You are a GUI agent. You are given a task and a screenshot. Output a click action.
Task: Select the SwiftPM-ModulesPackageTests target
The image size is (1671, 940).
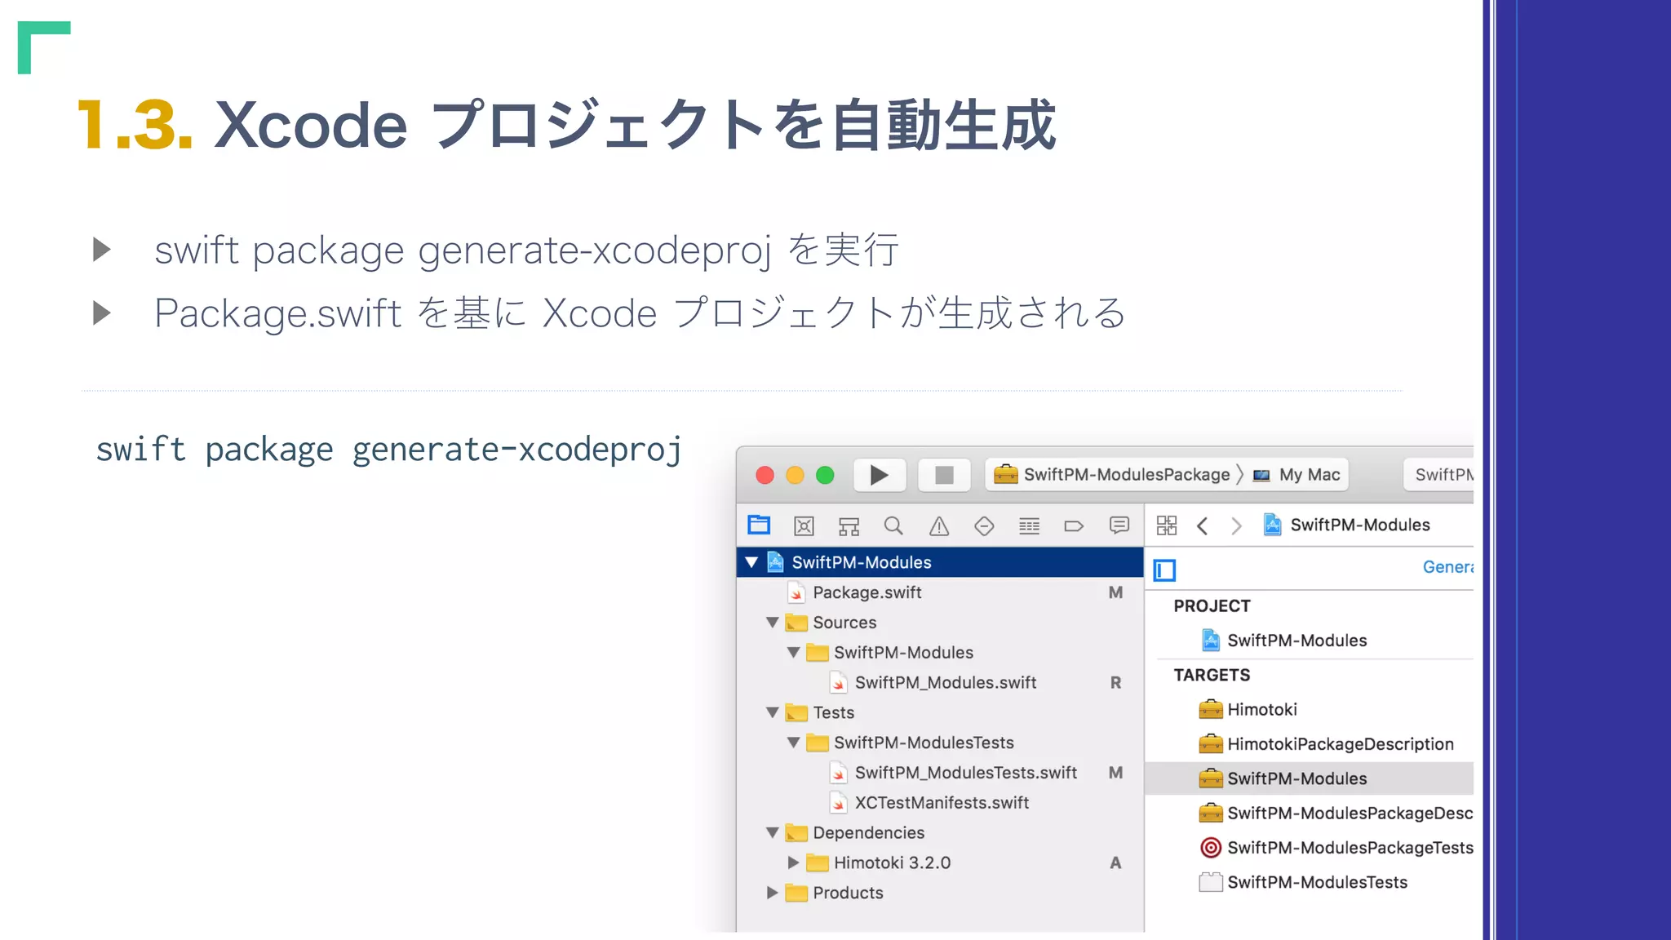1310,848
